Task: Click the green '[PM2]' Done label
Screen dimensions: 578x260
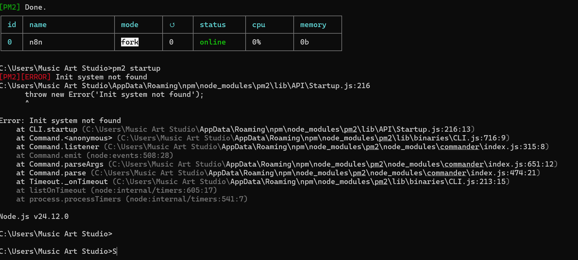Action: coord(10,7)
